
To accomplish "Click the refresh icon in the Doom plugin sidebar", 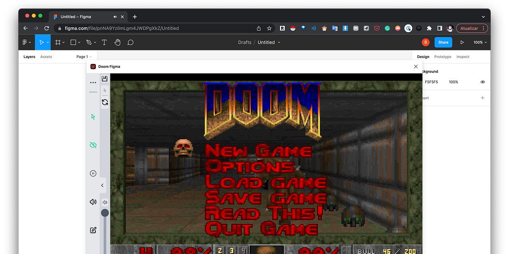I will click(105, 102).
